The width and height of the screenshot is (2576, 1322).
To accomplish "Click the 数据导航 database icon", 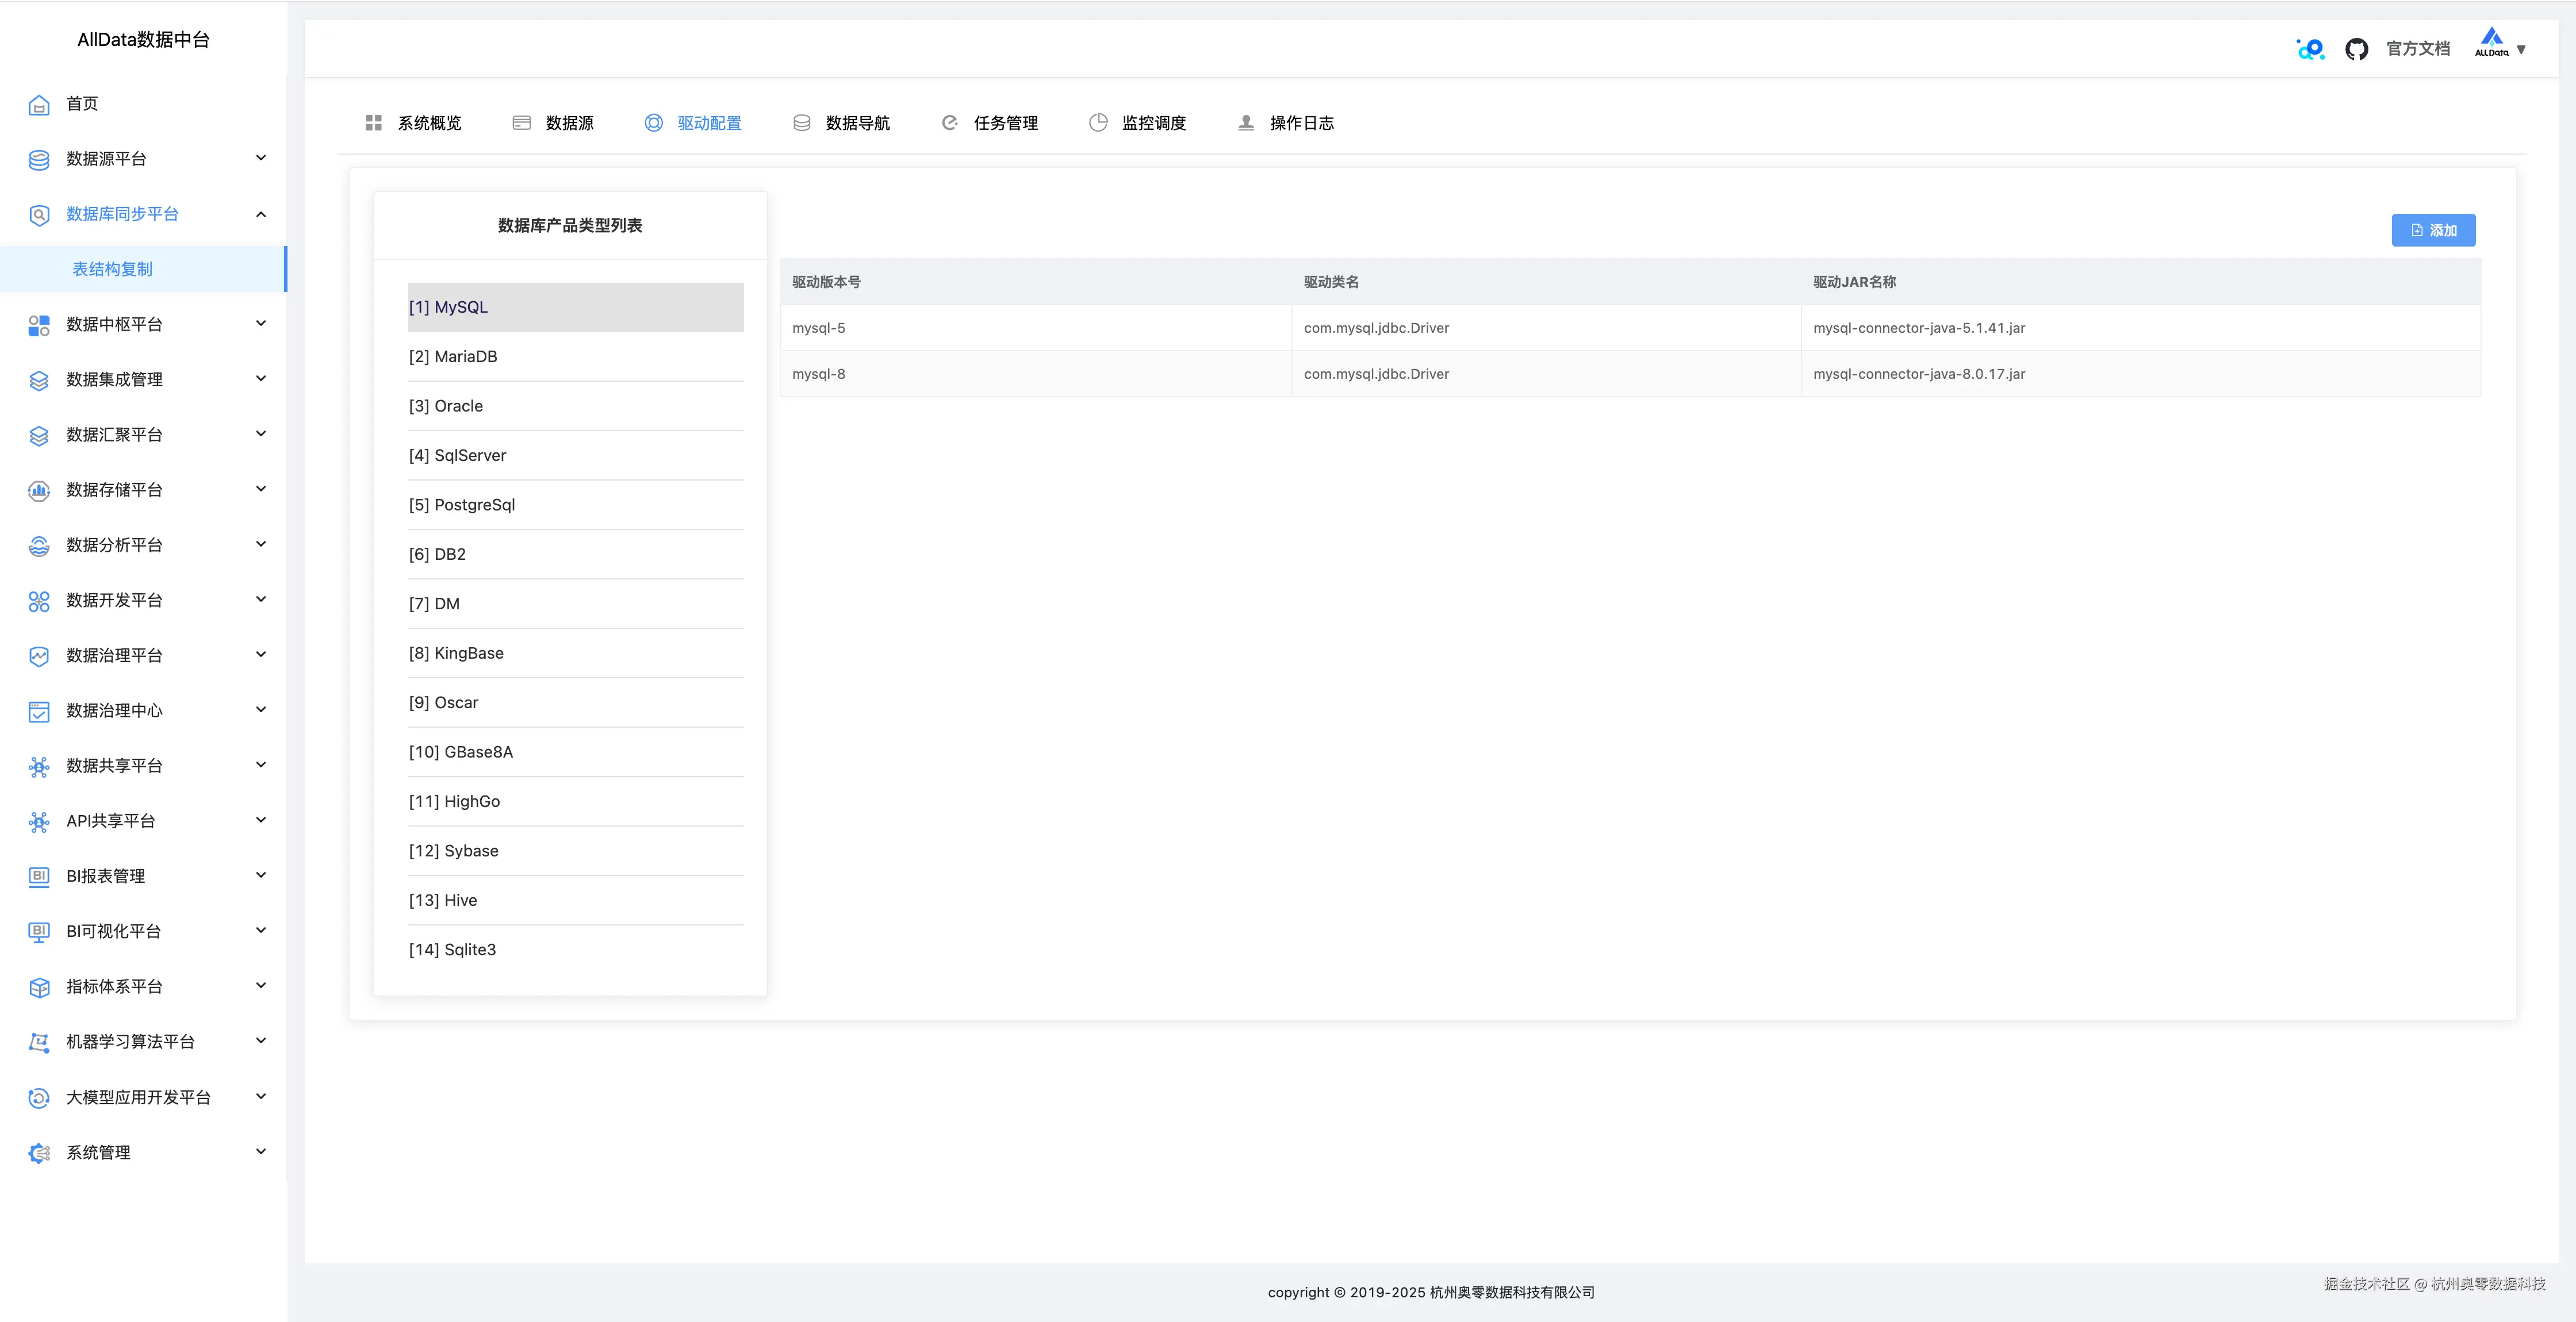I will tap(802, 123).
